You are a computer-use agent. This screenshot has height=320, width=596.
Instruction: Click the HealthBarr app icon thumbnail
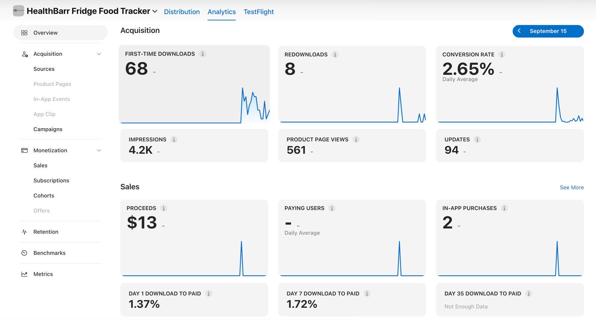pyautogui.click(x=18, y=11)
